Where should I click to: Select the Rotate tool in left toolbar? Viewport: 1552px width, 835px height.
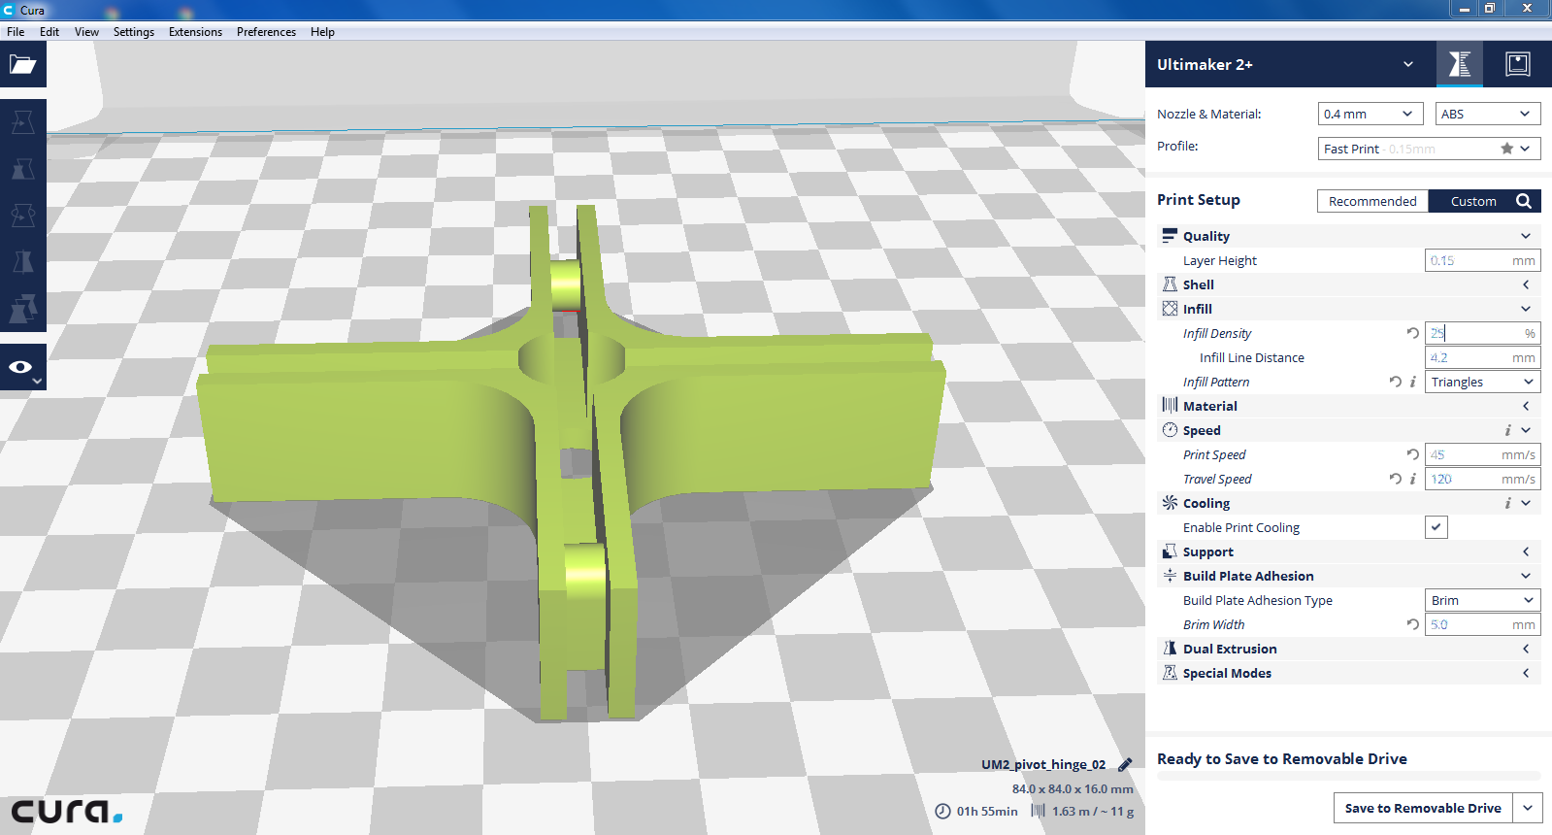pos(22,216)
